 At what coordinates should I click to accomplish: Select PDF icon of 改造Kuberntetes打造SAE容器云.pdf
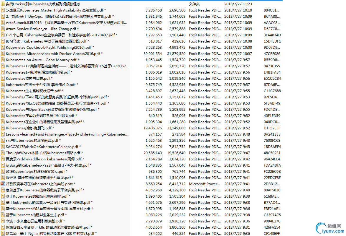point(3,171)
